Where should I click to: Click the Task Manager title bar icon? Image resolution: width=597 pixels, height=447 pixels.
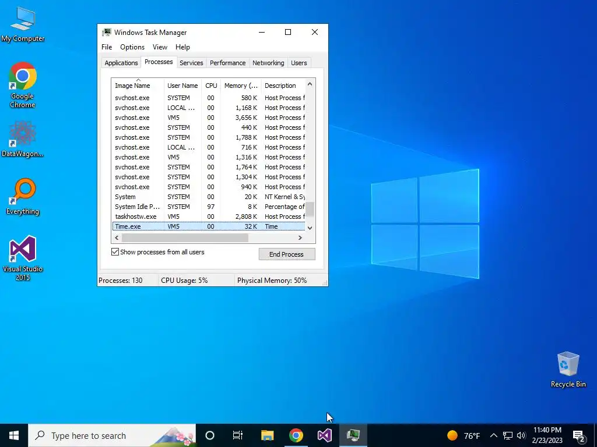[x=107, y=33]
